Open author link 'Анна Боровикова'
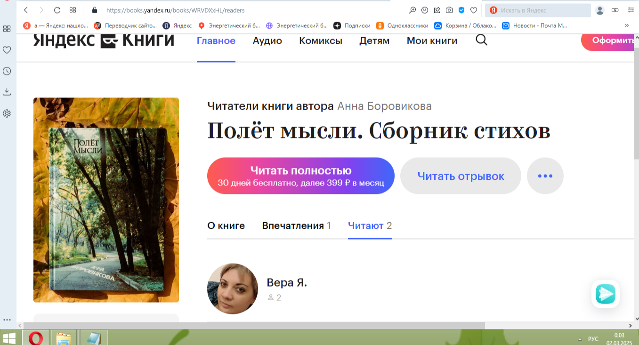 384,106
